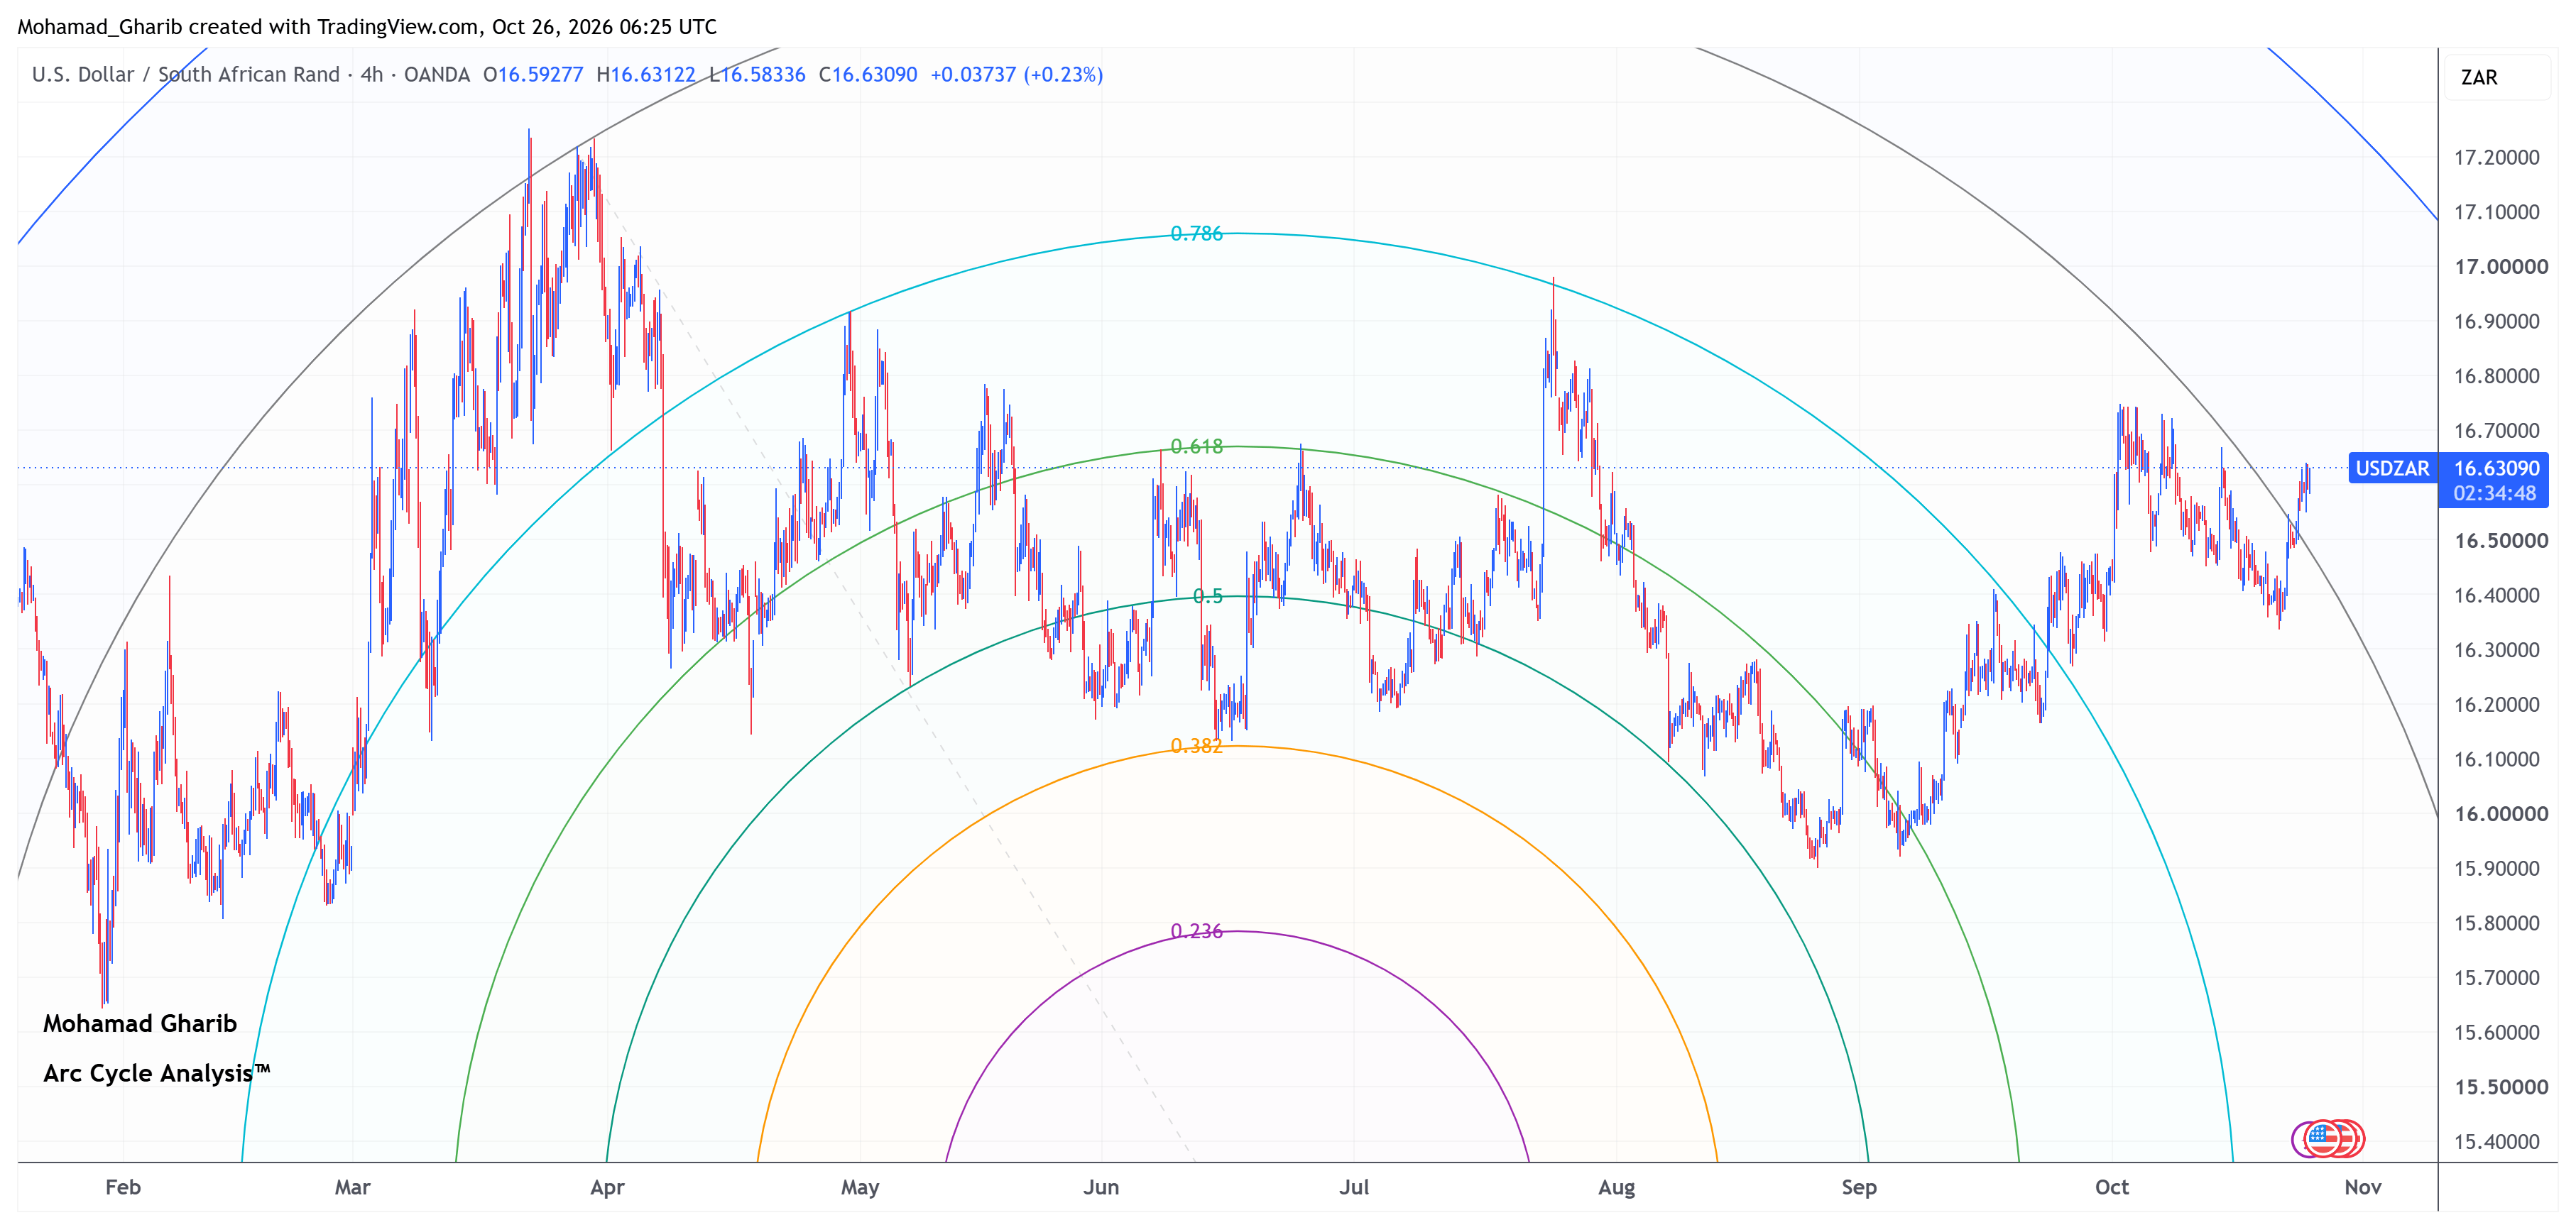Image resolution: width=2576 pixels, height=1220 pixels.
Task: Click the Jul label on time axis
Action: 1354,1187
